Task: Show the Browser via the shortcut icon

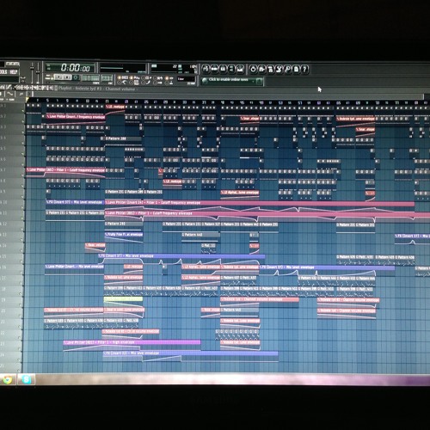Action: [231, 69]
